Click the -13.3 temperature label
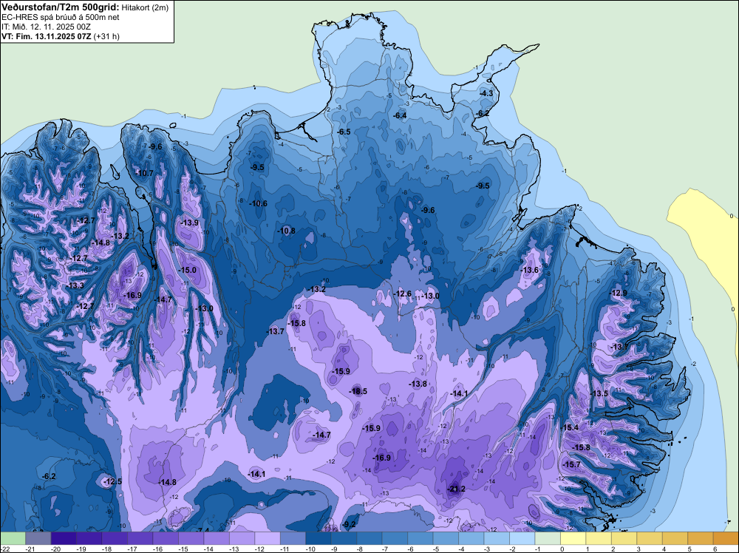Image resolution: width=739 pixels, height=553 pixels. [x=75, y=285]
